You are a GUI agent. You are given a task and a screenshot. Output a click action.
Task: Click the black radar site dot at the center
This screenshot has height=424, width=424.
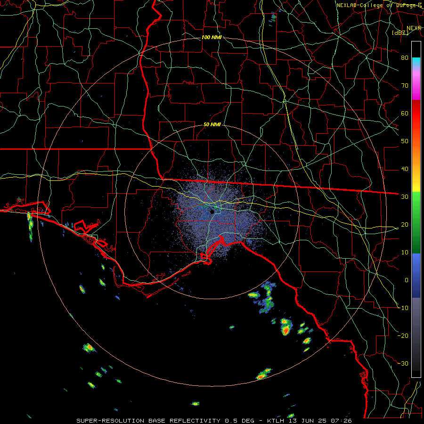pyautogui.click(x=212, y=212)
